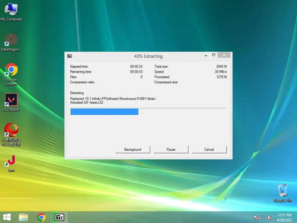The height and width of the screenshot is (223, 297).
Task: Click the 'Remaining time:' label
Action: [x=81, y=72]
